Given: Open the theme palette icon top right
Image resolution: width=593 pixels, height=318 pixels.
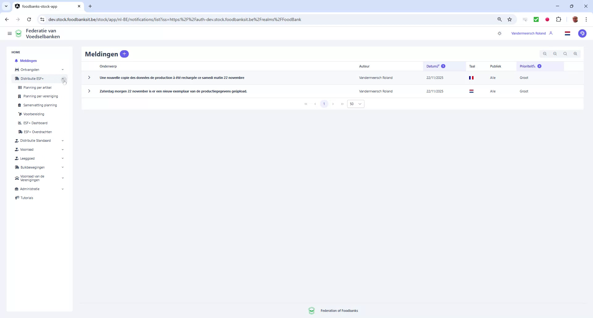Looking at the screenshot, I should (x=582, y=33).
